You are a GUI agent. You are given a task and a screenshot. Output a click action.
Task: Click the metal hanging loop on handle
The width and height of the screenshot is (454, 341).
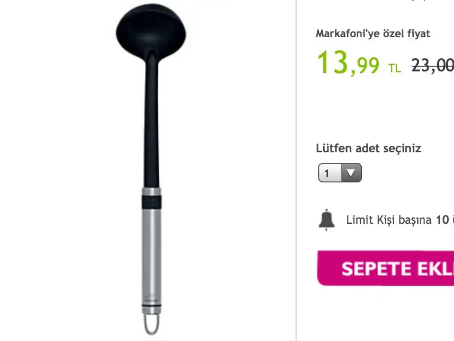coord(152,324)
